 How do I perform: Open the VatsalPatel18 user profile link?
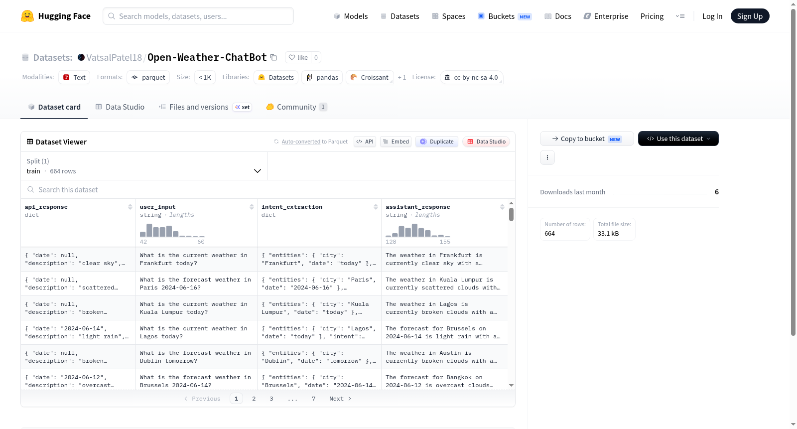114,57
